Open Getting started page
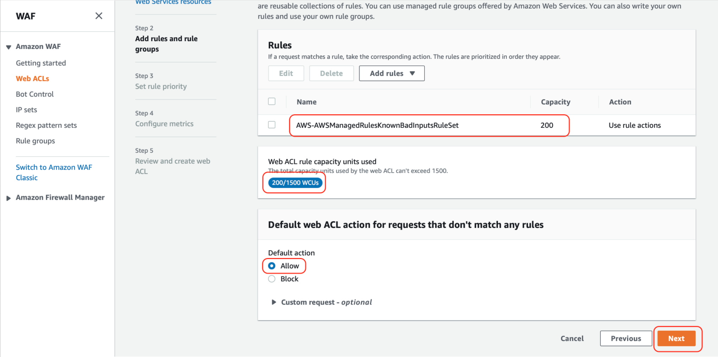The image size is (718, 357). point(41,63)
